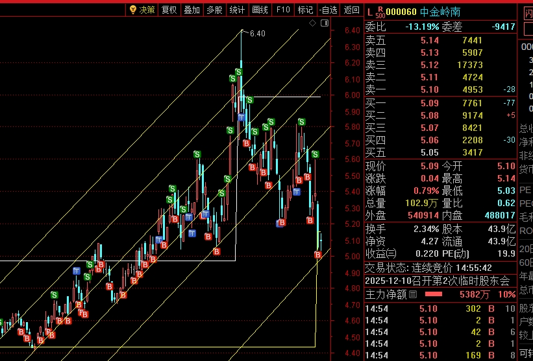Select the 卖二 row at 5.11
533x361 pixels.
pyautogui.click(x=440, y=77)
